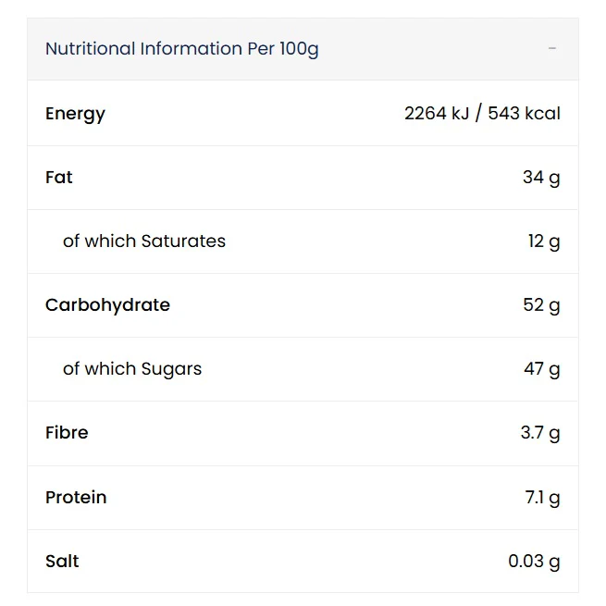Select the 'of which Saturates' label
This screenshot has height=606, width=606.
point(144,241)
